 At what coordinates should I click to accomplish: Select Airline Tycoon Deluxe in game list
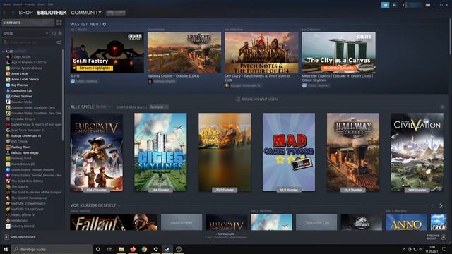[x=27, y=68]
